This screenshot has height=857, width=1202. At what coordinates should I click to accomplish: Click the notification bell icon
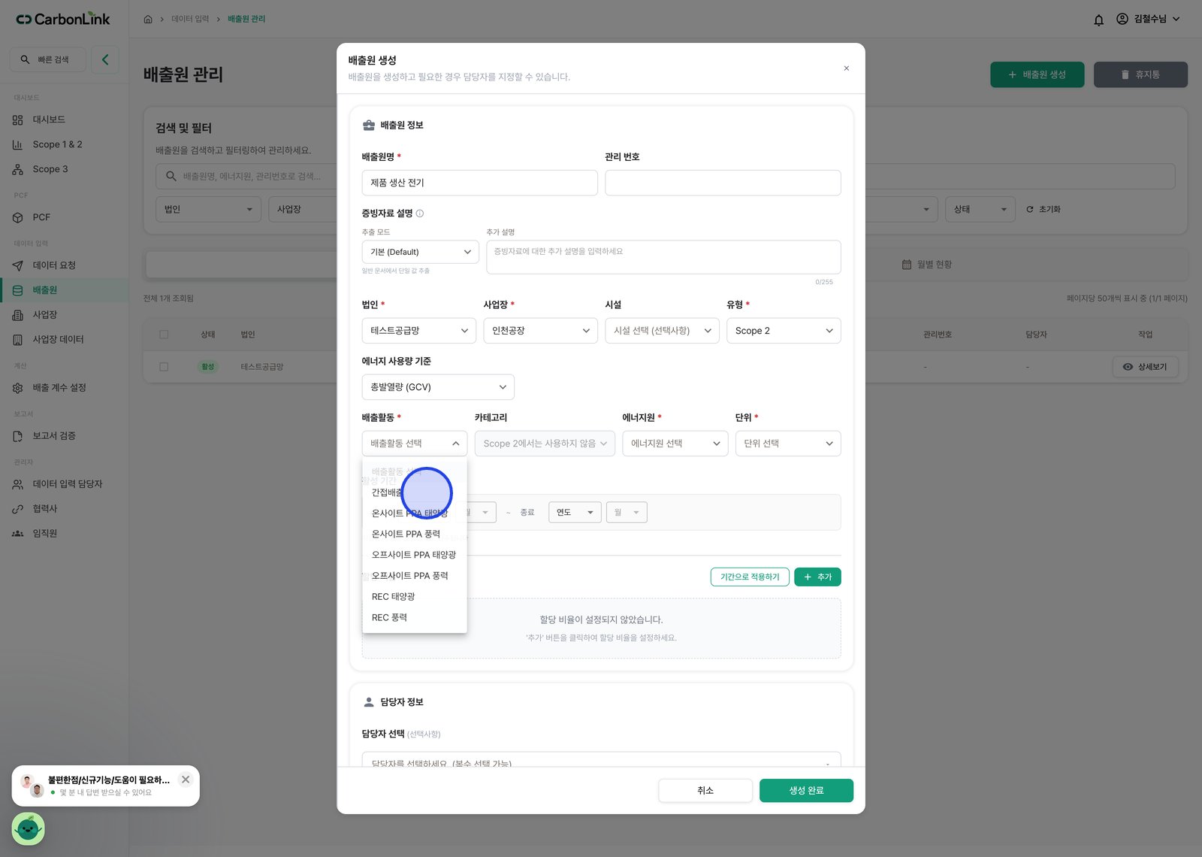click(1098, 20)
